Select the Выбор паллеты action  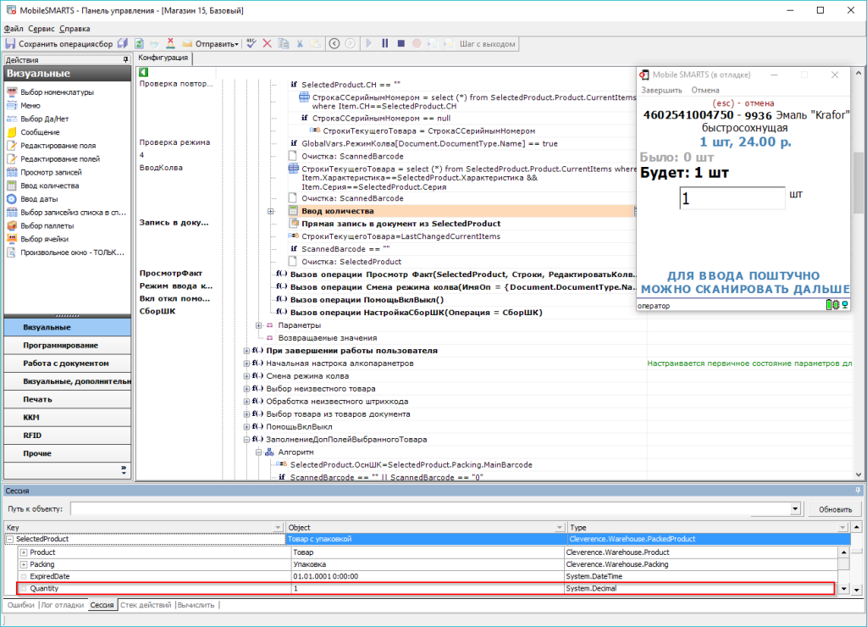point(47,225)
